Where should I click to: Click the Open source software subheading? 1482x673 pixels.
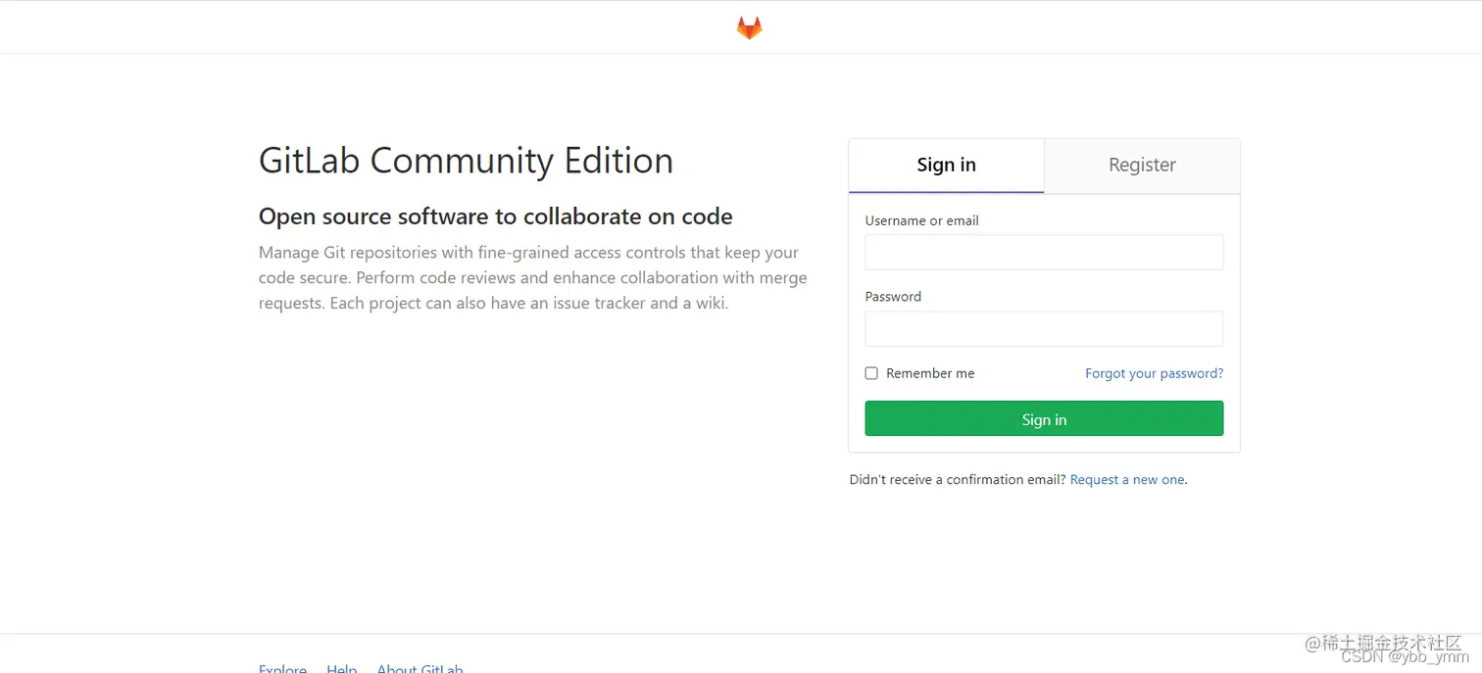click(x=495, y=216)
